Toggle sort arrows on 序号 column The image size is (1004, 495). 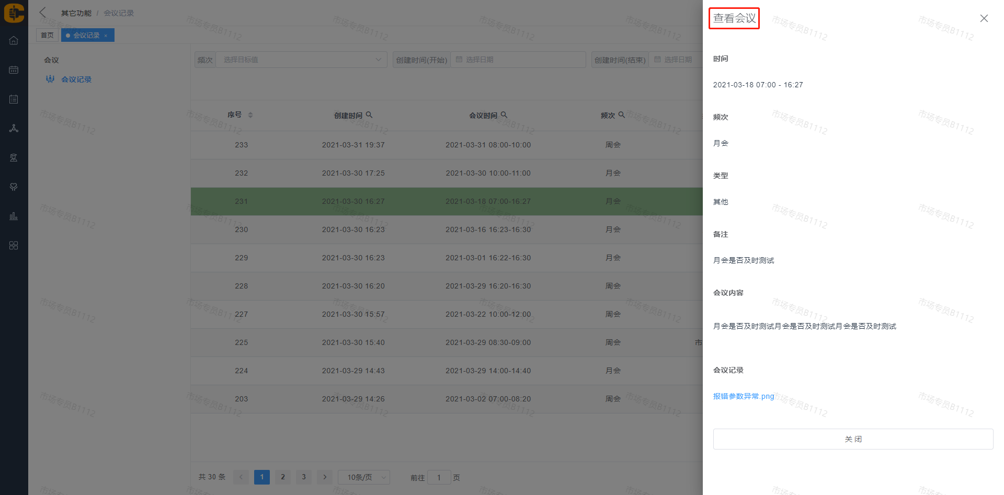250,115
